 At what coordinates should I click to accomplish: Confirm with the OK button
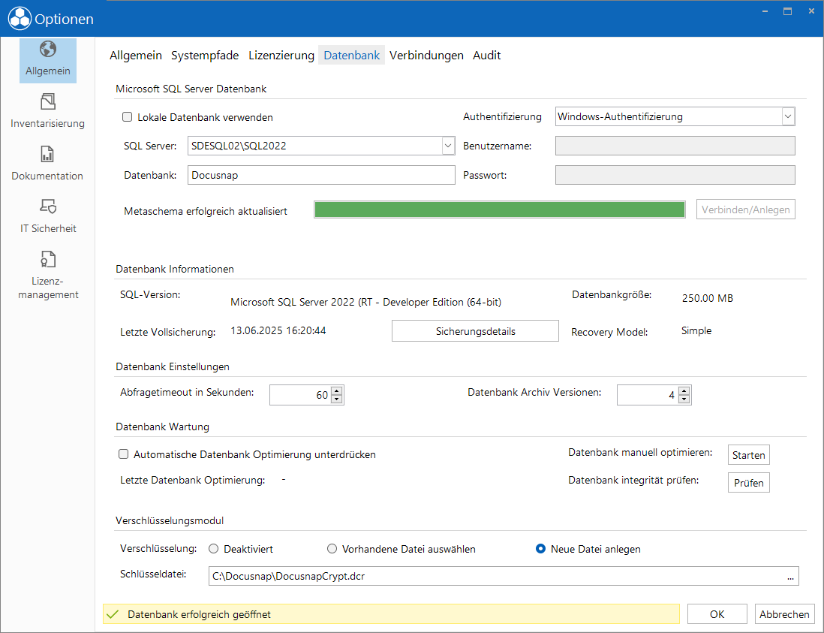point(717,614)
